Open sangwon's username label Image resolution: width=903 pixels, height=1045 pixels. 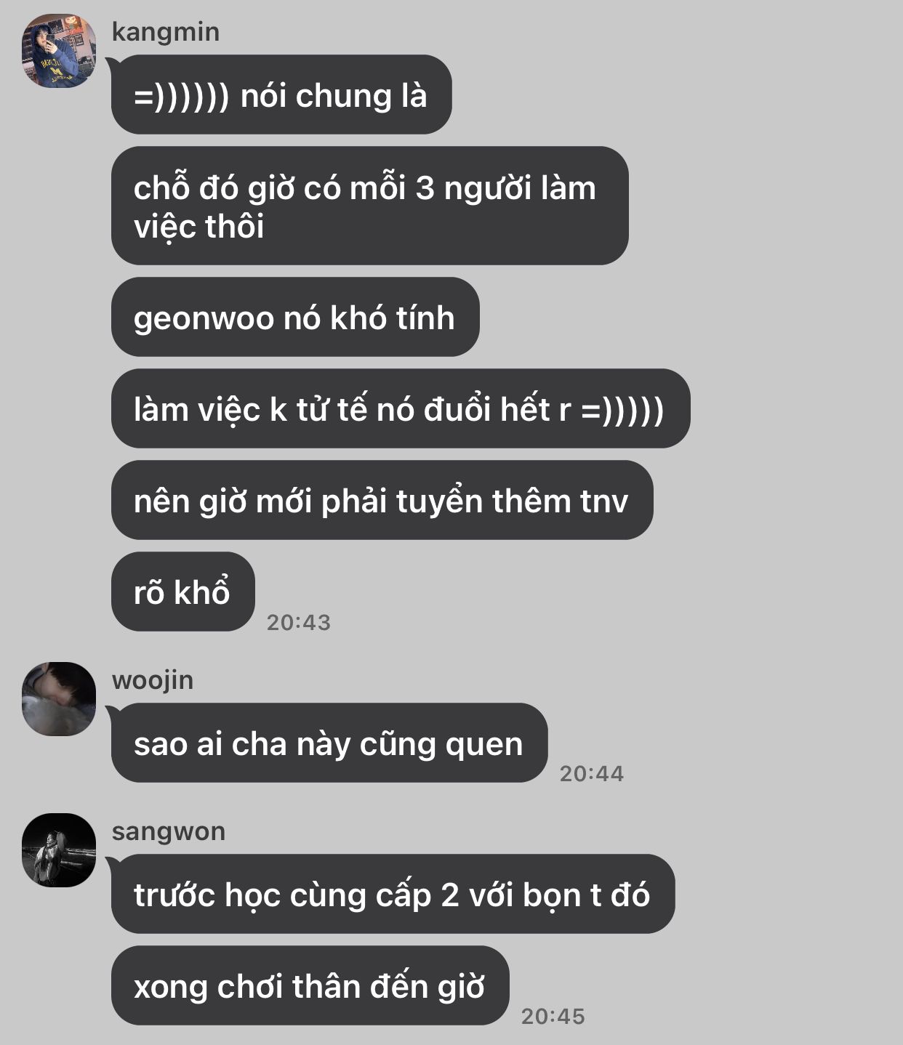pos(169,831)
